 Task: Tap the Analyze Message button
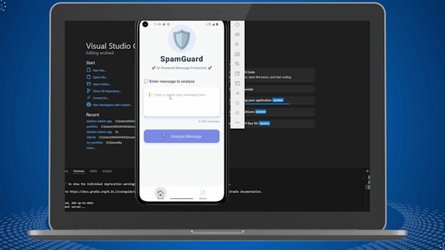(182, 136)
